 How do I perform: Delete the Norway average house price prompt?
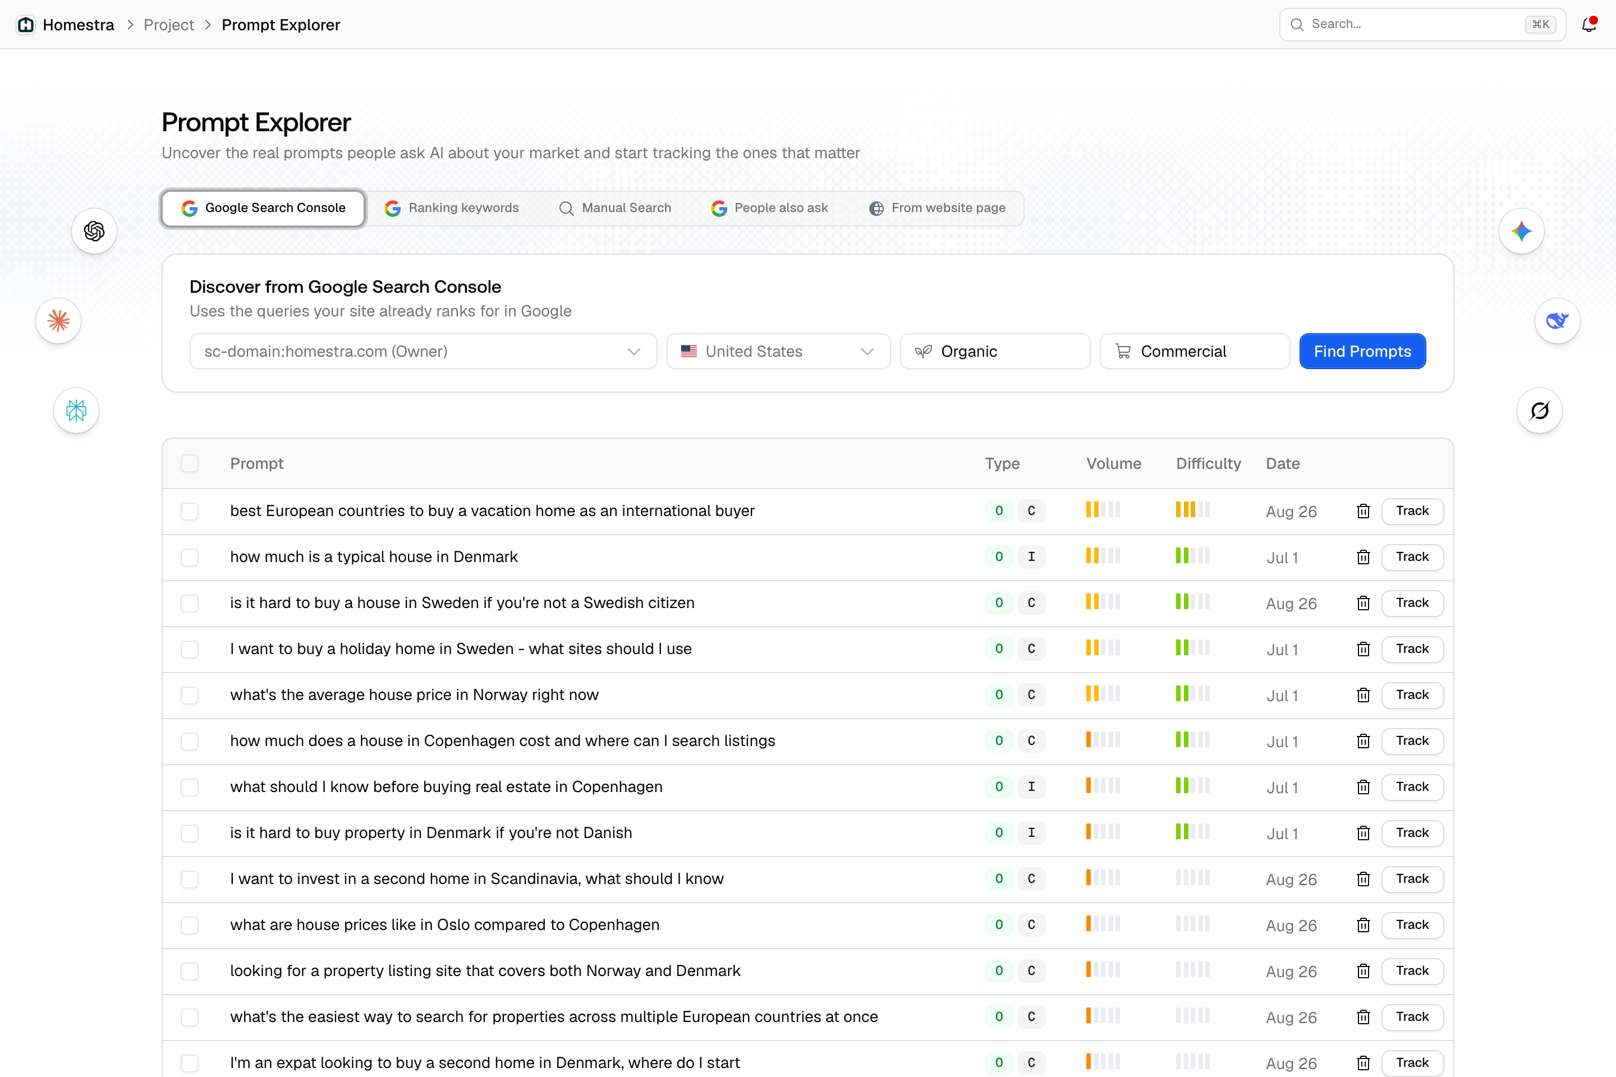click(x=1363, y=695)
